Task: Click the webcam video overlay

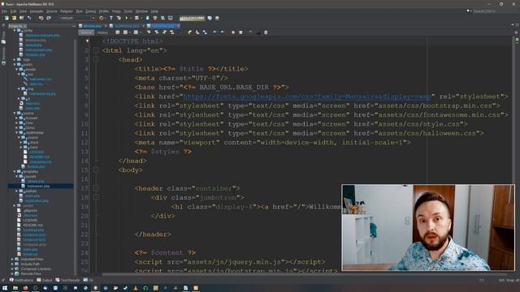Action: click(428, 228)
